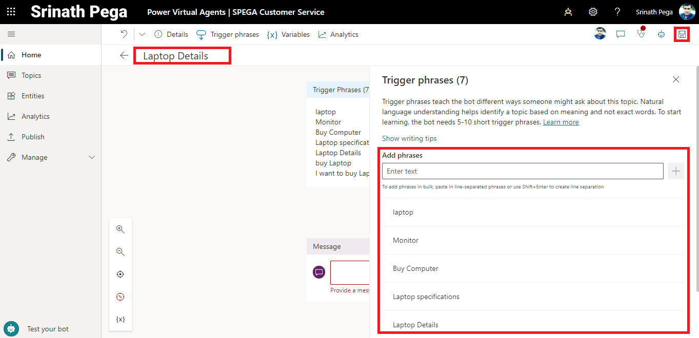Click the settings gear icon

(x=593, y=12)
